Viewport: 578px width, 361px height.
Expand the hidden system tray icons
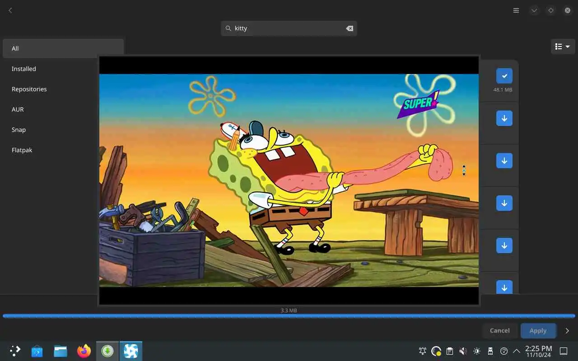coord(517,351)
